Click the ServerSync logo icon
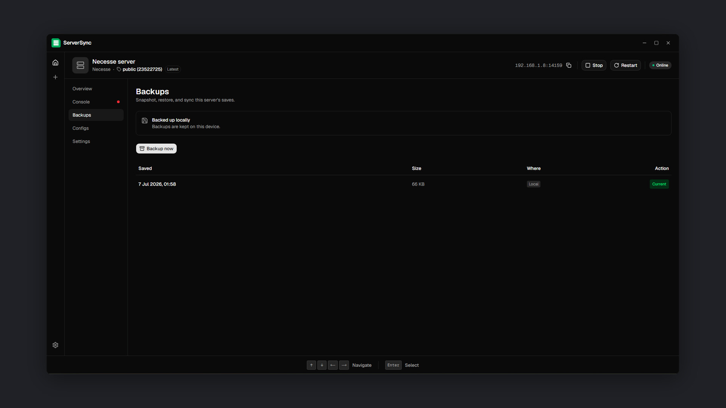The image size is (726, 408). point(56,43)
